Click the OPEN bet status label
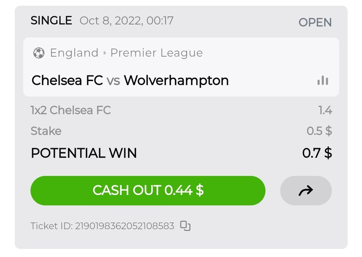The image size is (362, 257). (315, 22)
